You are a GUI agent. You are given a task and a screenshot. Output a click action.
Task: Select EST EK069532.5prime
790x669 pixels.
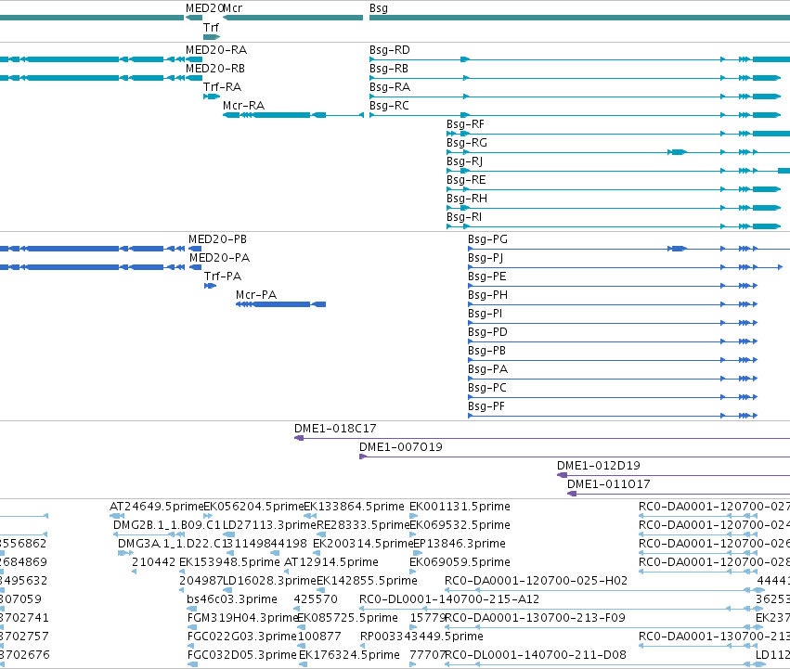click(x=460, y=525)
